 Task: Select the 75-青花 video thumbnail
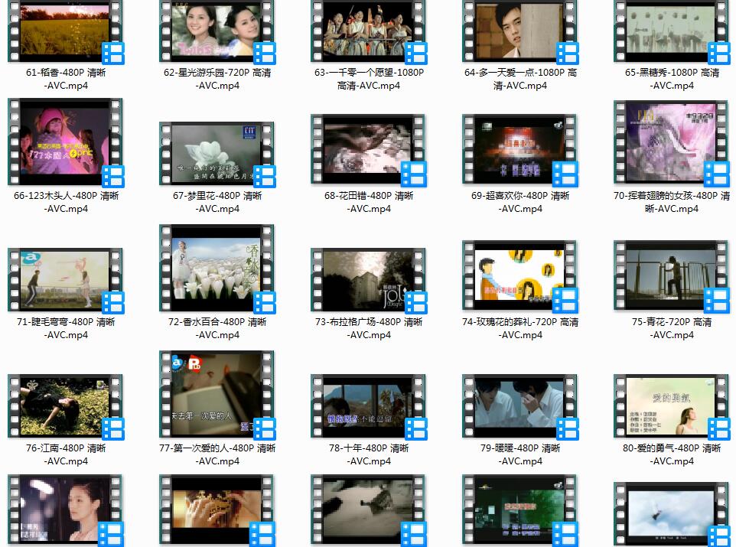coord(672,276)
